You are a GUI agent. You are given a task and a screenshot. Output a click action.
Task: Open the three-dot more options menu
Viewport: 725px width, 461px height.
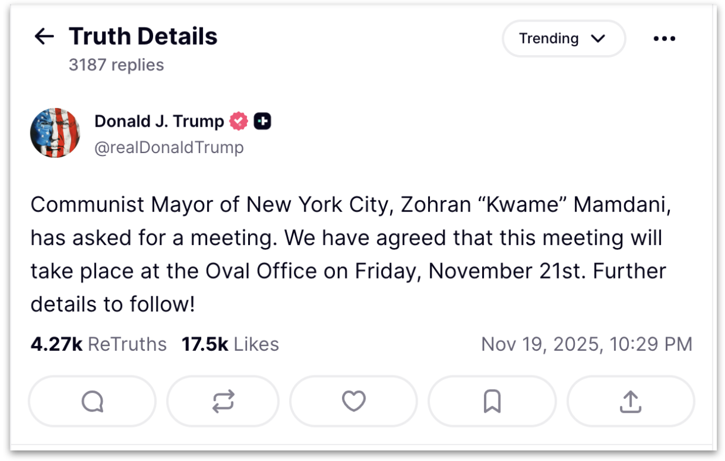pyautogui.click(x=664, y=39)
